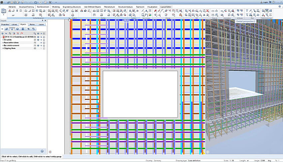Open the Layers palette tab

41,24
